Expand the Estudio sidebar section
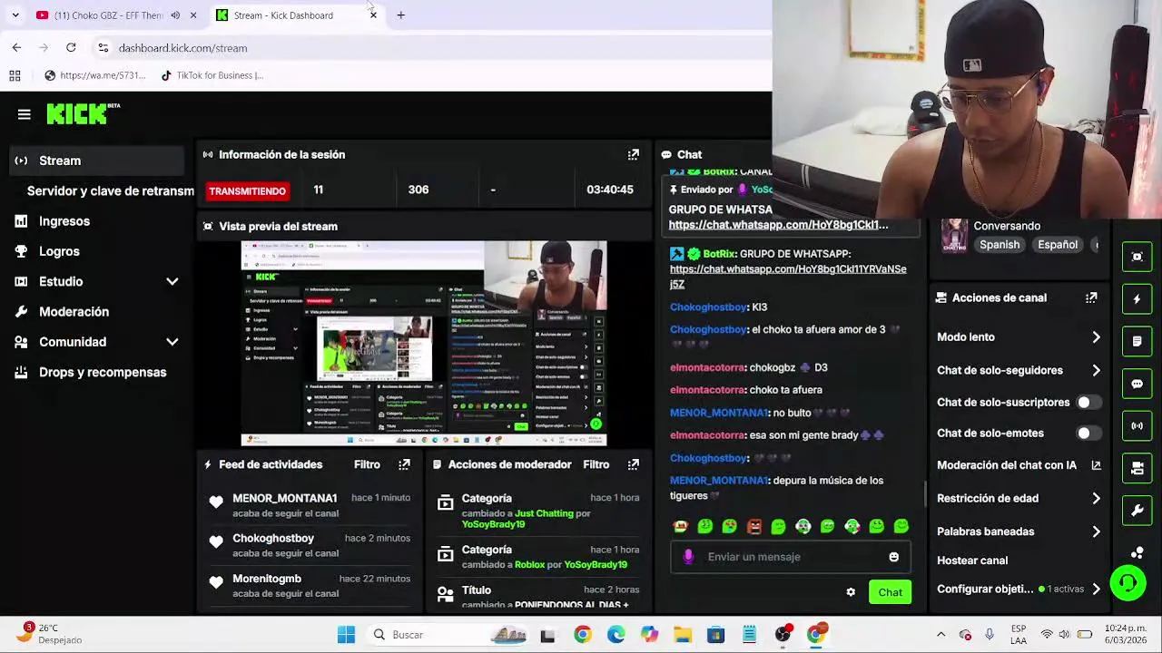 coord(172,281)
